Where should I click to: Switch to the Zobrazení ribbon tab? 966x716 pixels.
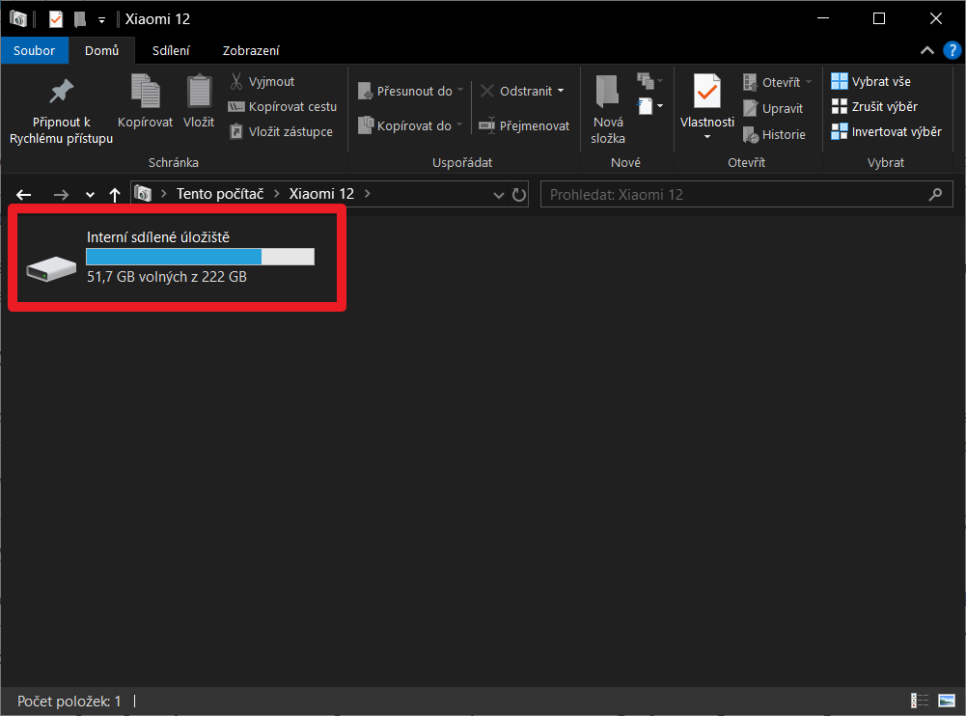pyautogui.click(x=251, y=50)
